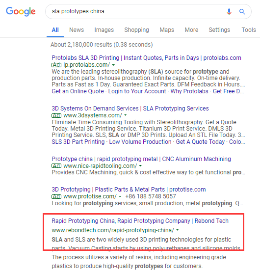Expand the dropdown arrow beside www.3dsystems.com

(x=126, y=115)
